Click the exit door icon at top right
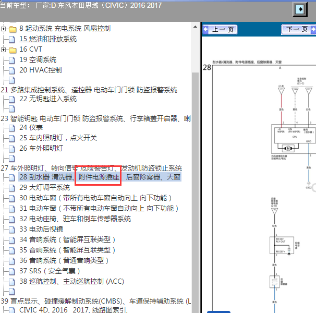Screen dimensions: 316x313 (300, 9)
